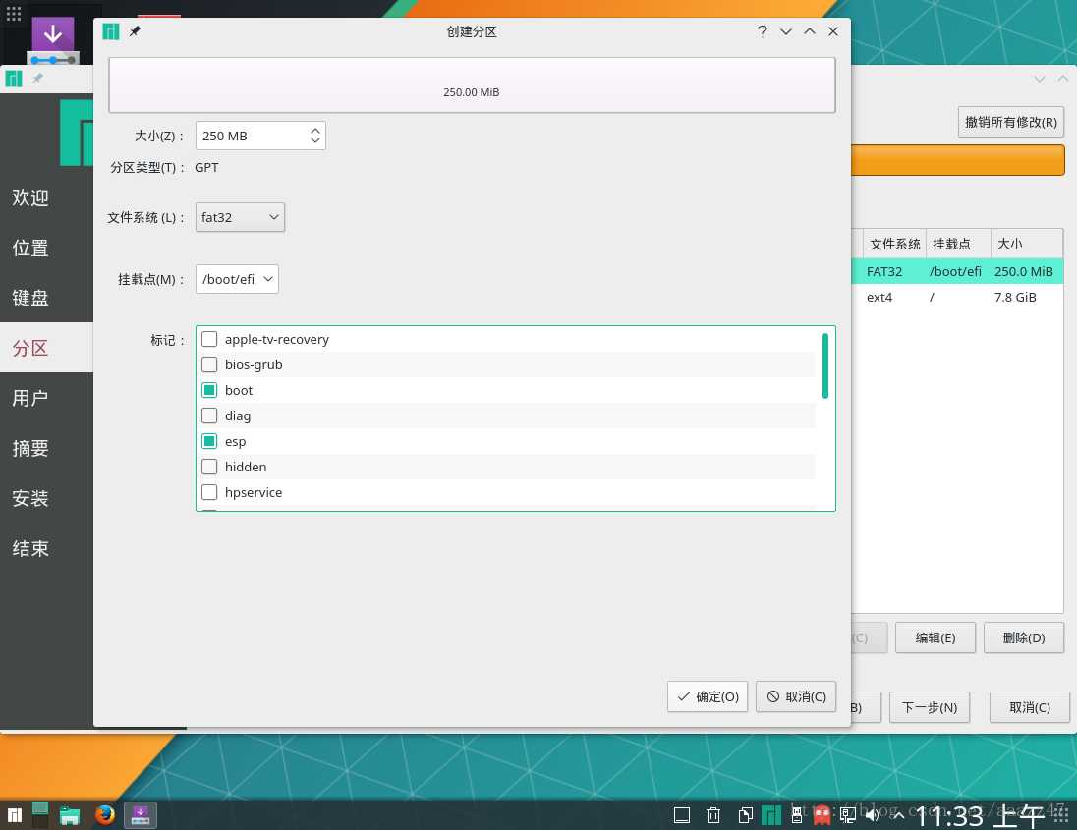Click the pin icon in dialog title bar
The width and height of the screenshot is (1077, 830).
pos(135,31)
